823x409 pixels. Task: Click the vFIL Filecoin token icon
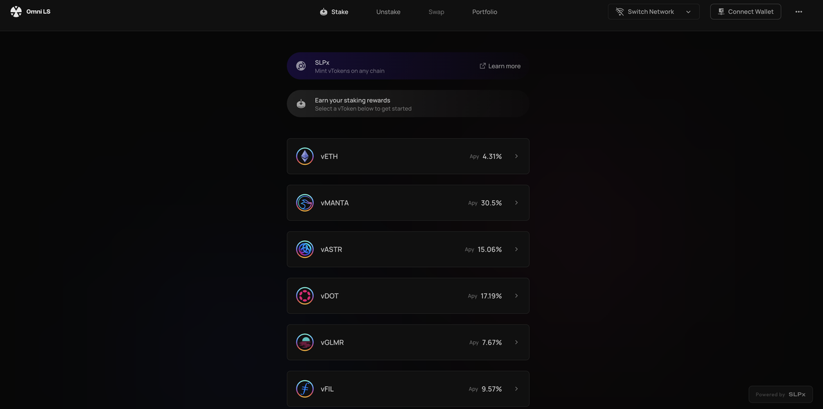[x=305, y=389]
